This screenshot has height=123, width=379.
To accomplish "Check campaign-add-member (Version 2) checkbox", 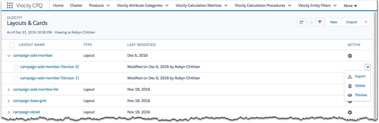I will (16, 67).
